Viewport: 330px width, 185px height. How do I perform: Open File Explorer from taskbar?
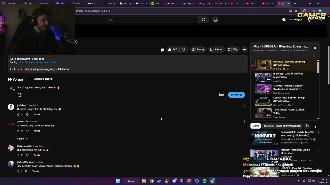pos(144,181)
